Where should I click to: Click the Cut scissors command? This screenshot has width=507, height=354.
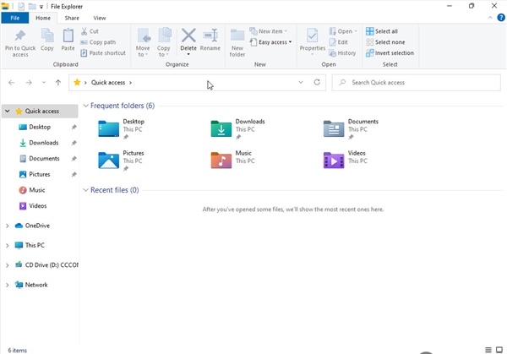point(90,31)
